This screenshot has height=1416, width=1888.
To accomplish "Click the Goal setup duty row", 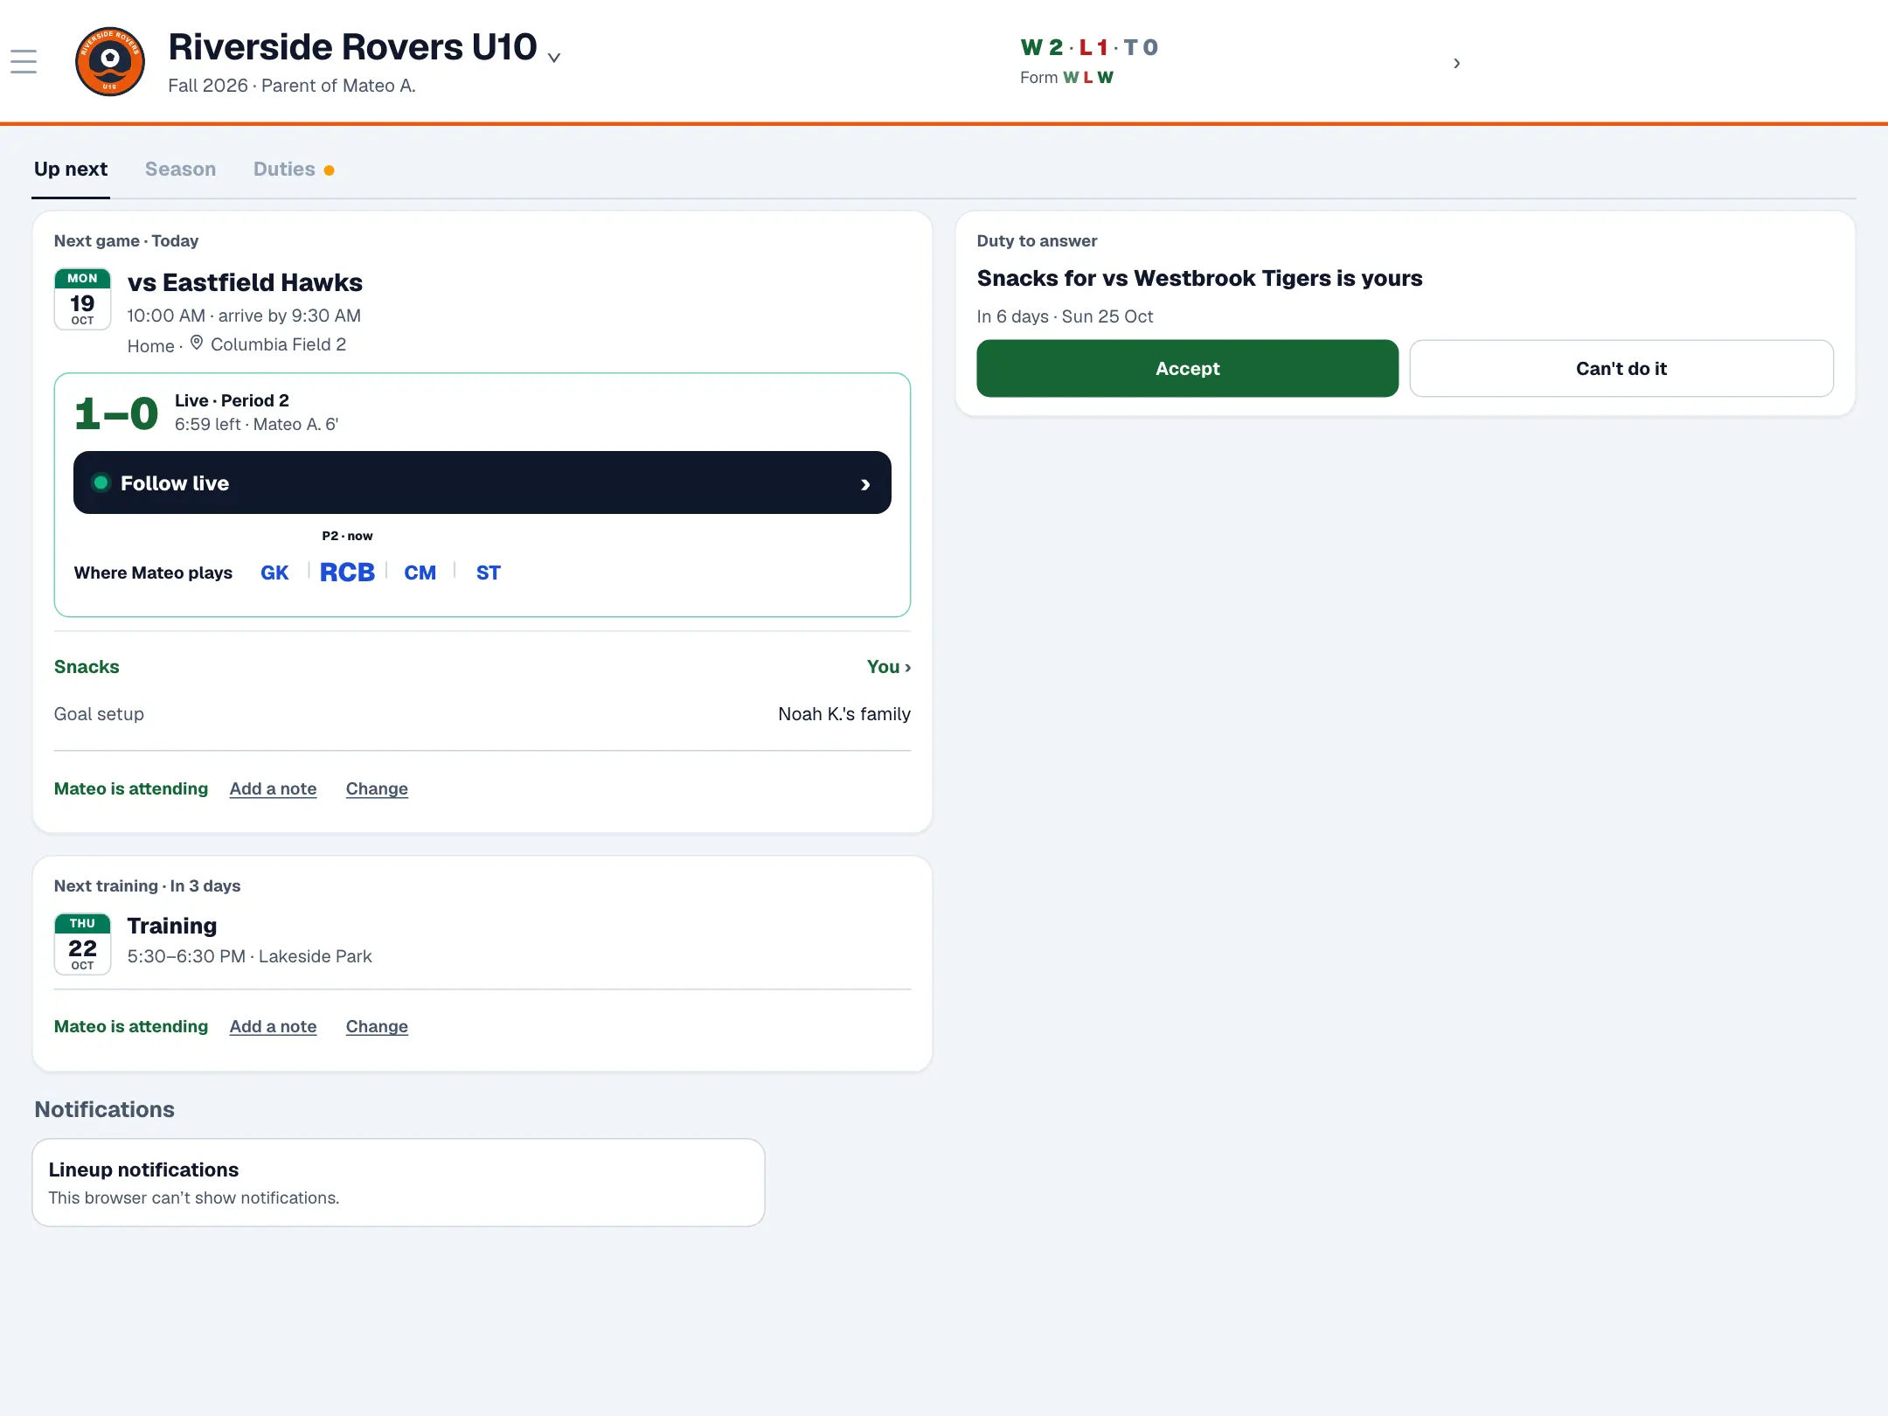I will (482, 714).
